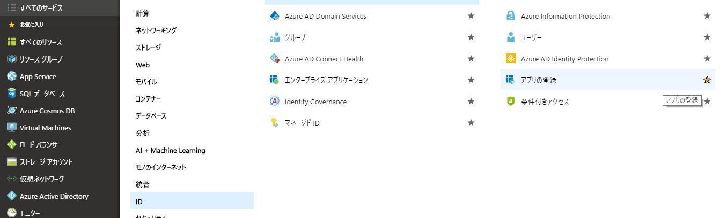This screenshot has width=720, height=218.
Task: Toggle the star next to ユーザー
Action: (x=707, y=37)
